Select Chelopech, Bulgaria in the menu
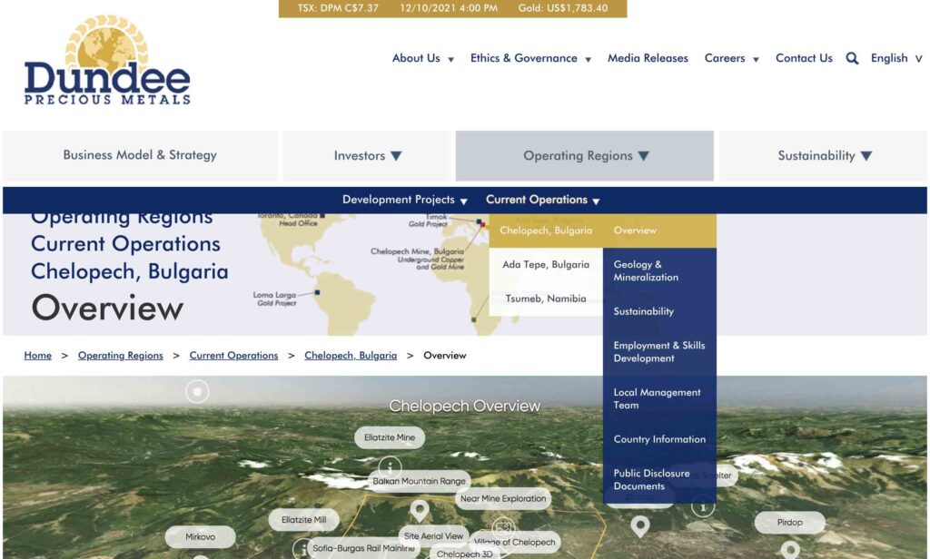The image size is (930, 559). [546, 230]
